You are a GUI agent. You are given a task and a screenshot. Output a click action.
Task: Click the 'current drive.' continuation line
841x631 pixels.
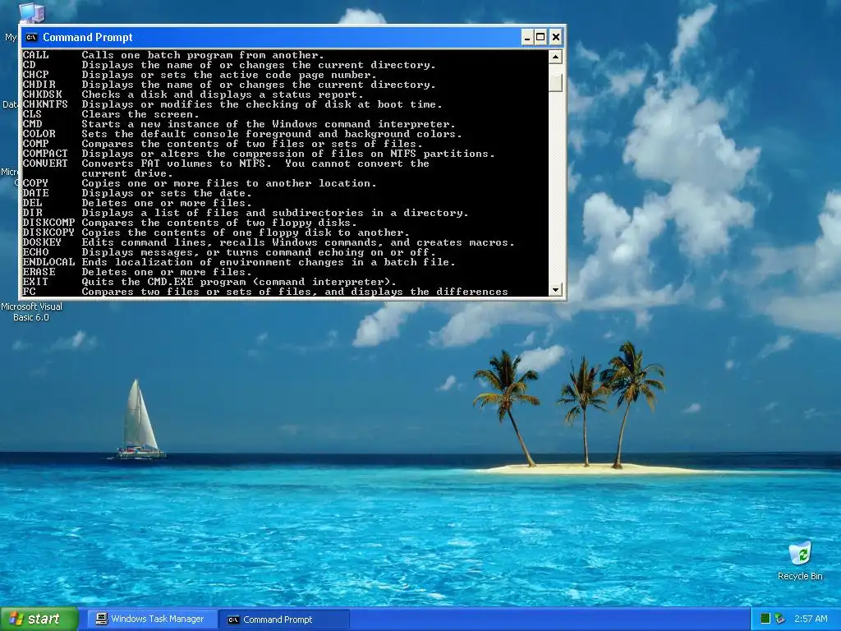click(127, 173)
